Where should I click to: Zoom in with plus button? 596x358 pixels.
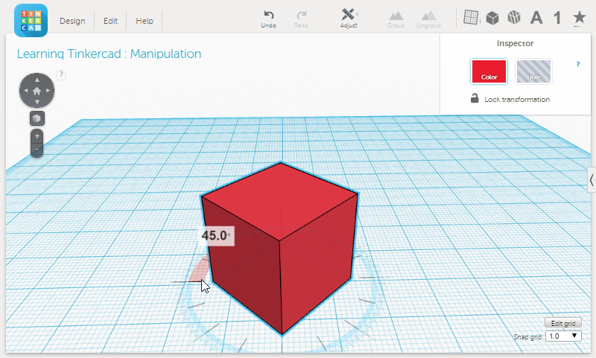37,136
